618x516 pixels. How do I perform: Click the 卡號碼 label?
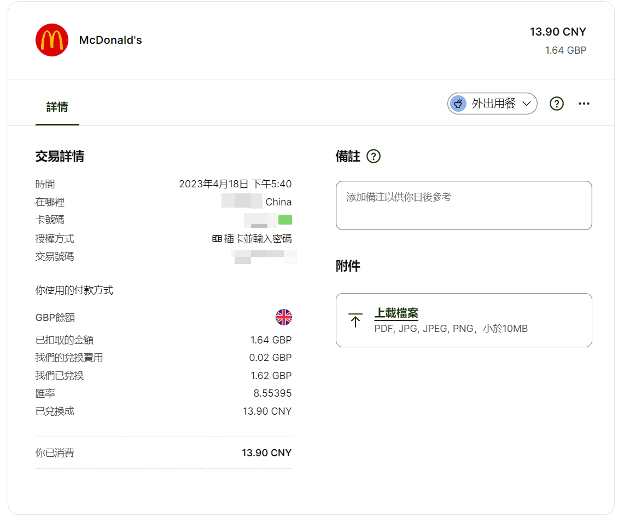pos(50,220)
